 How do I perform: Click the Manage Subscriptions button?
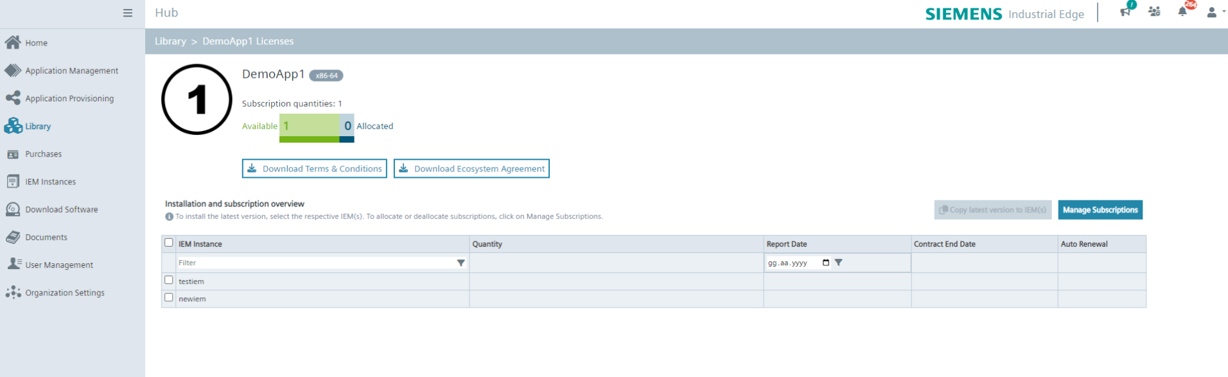point(1100,210)
